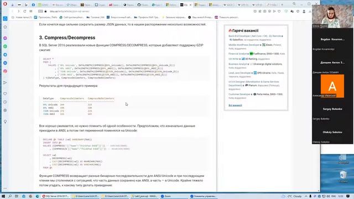
Task: Select the top presenter video thumbnail in Zoom
Action: (332, 16)
